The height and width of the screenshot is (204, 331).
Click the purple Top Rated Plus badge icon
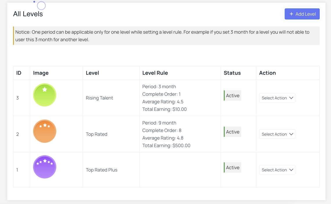click(44, 167)
